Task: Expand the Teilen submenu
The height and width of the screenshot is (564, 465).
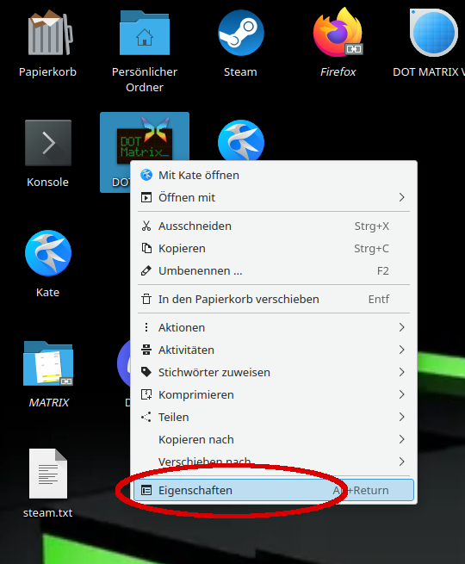Action: click(274, 417)
